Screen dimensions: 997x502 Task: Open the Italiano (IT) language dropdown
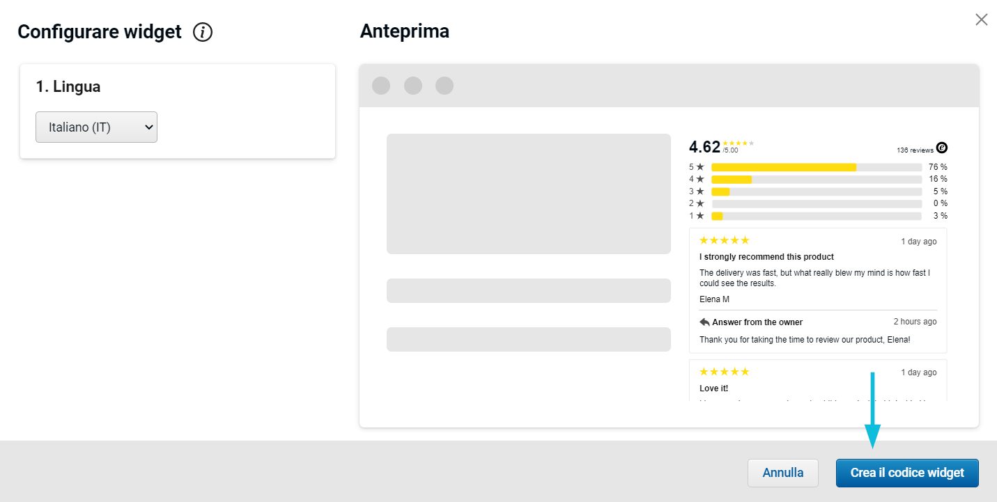pyautogui.click(x=97, y=127)
